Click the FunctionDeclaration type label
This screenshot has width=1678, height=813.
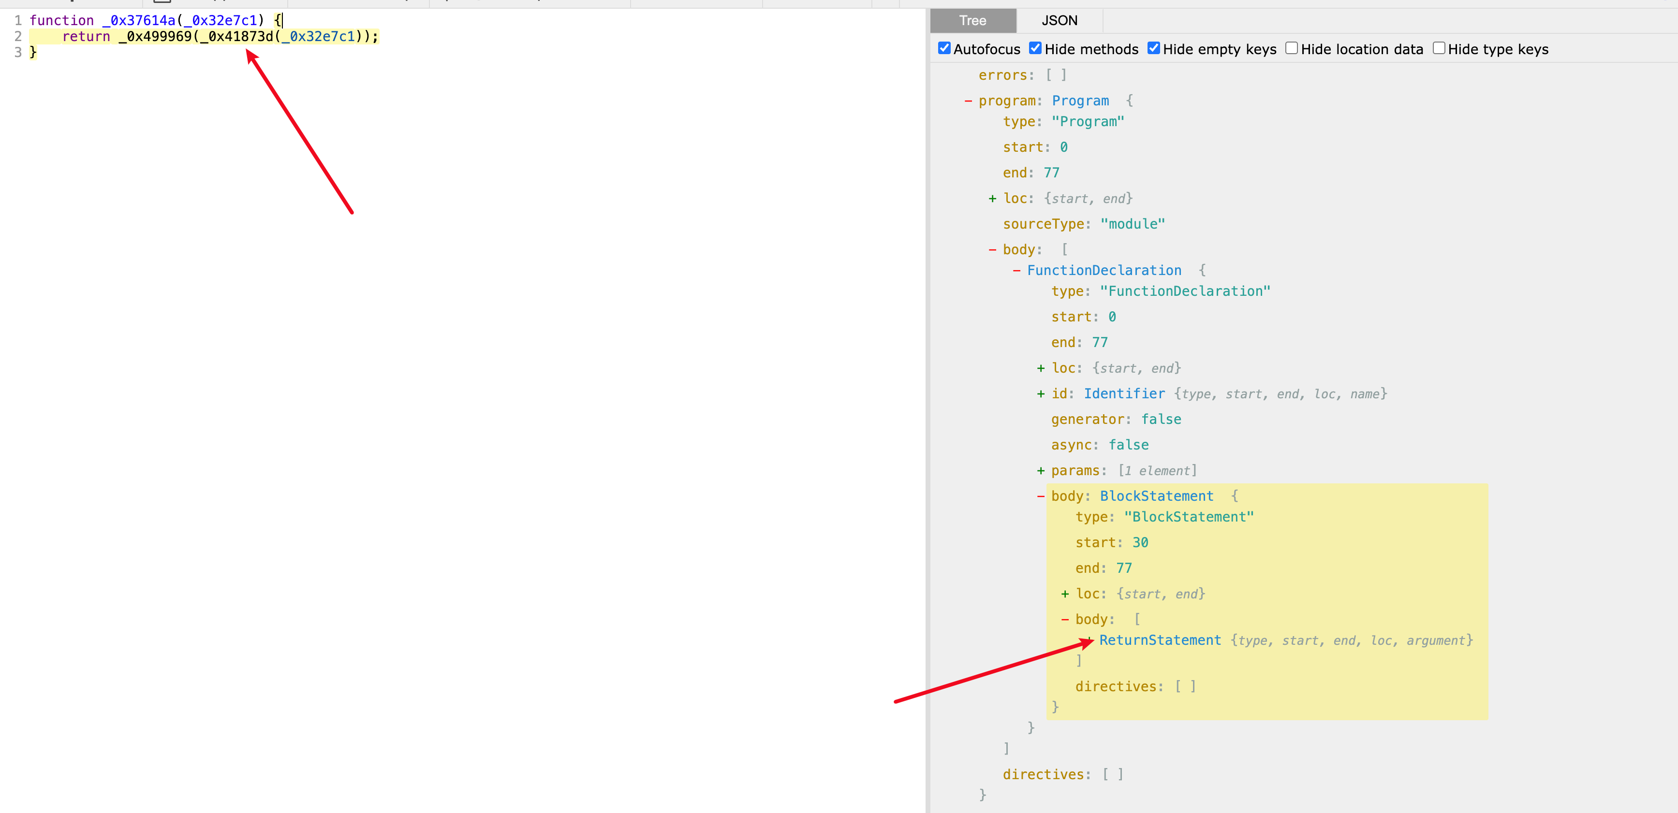pos(1104,271)
